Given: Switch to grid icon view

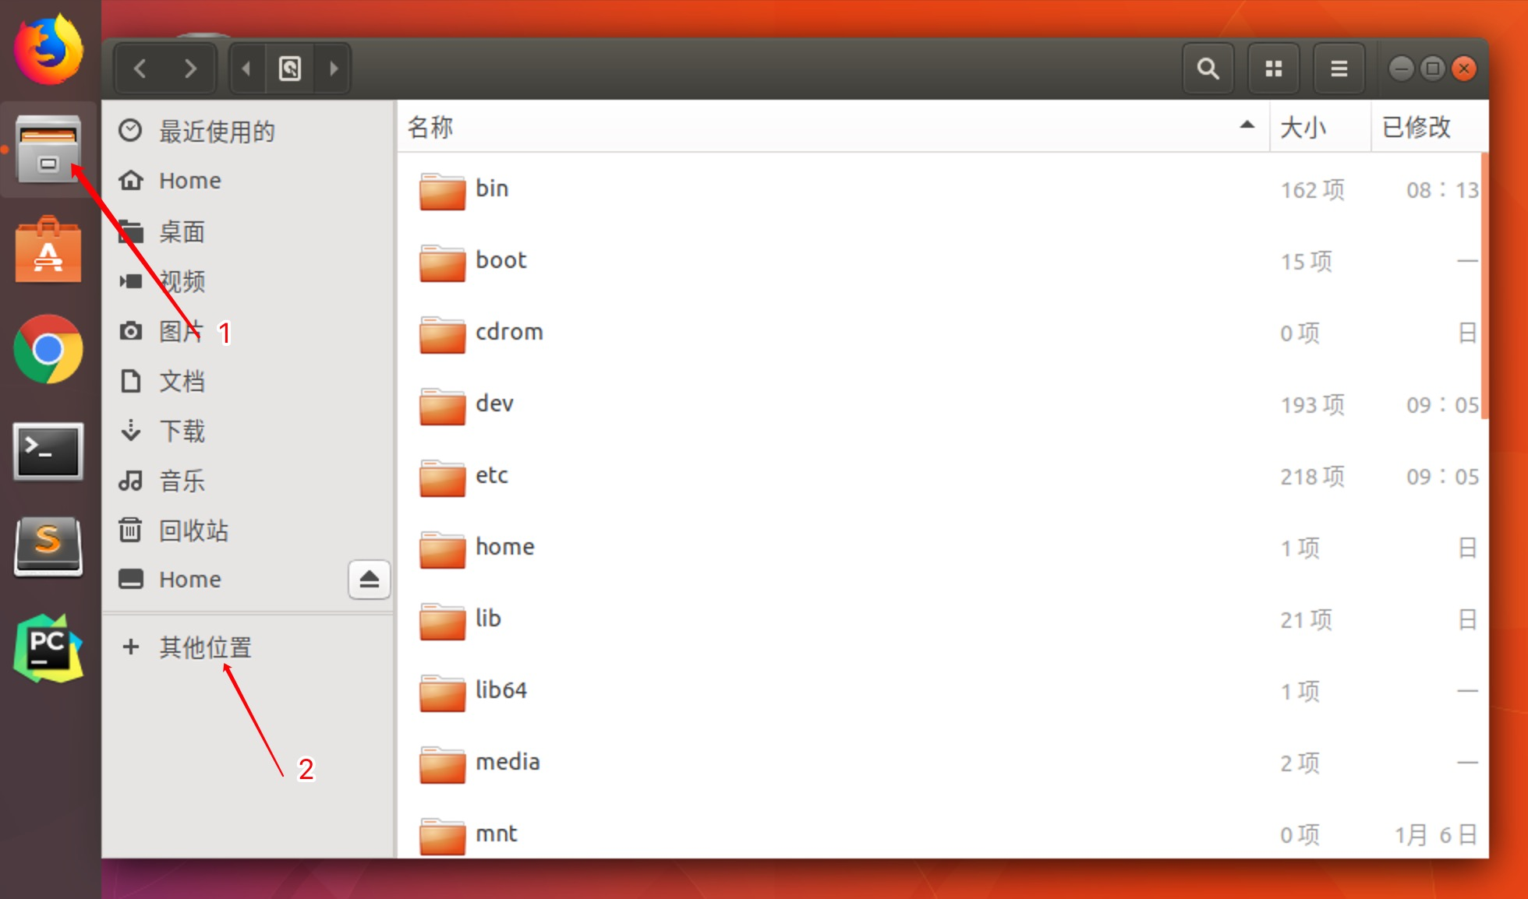Looking at the screenshot, I should pyautogui.click(x=1274, y=69).
